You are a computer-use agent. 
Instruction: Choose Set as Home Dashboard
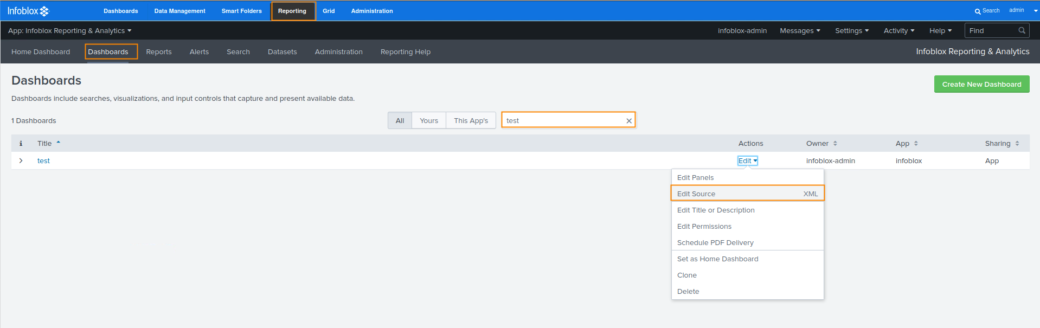coord(748,259)
